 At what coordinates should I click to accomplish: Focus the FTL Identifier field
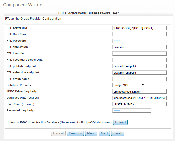point(139,54)
